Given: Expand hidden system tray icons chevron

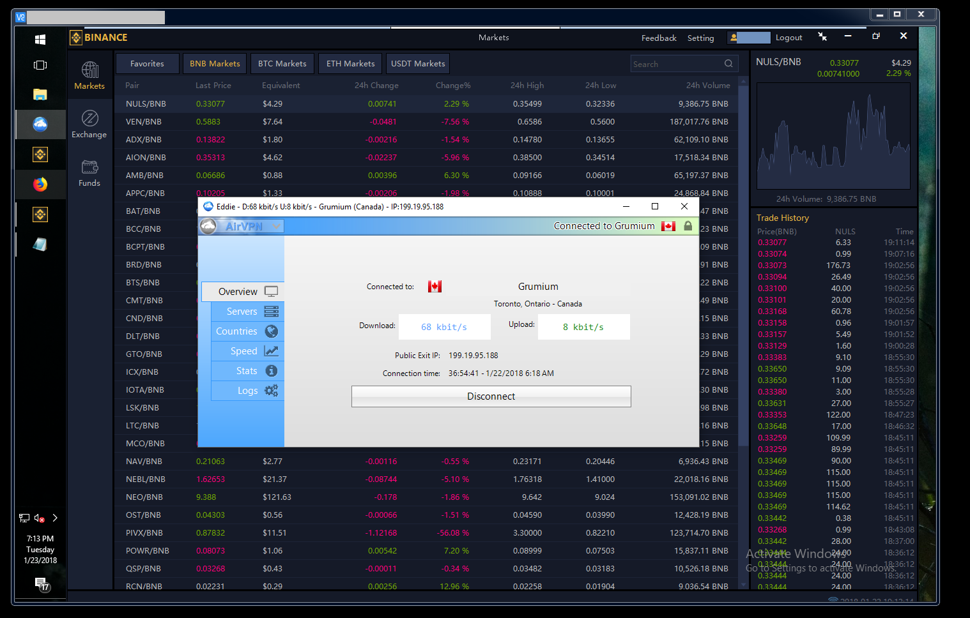Looking at the screenshot, I should tap(55, 518).
